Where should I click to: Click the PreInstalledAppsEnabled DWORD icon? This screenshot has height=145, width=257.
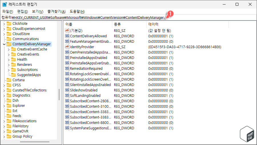(x=67, y=58)
